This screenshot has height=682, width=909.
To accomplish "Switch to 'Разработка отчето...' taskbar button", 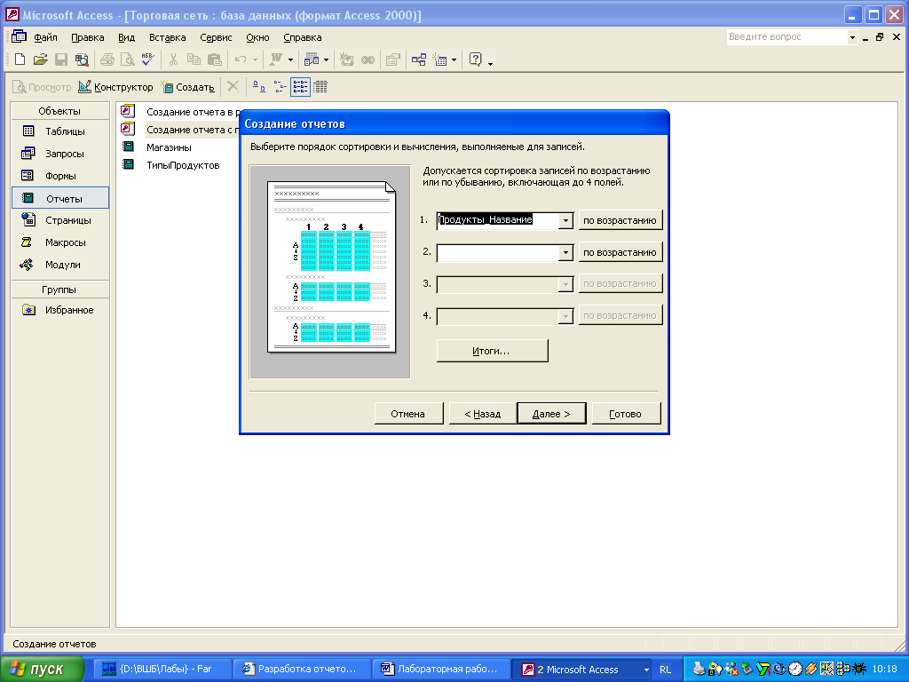I will click(x=302, y=670).
